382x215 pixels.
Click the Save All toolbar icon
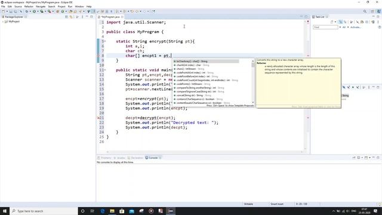(x=16, y=11)
